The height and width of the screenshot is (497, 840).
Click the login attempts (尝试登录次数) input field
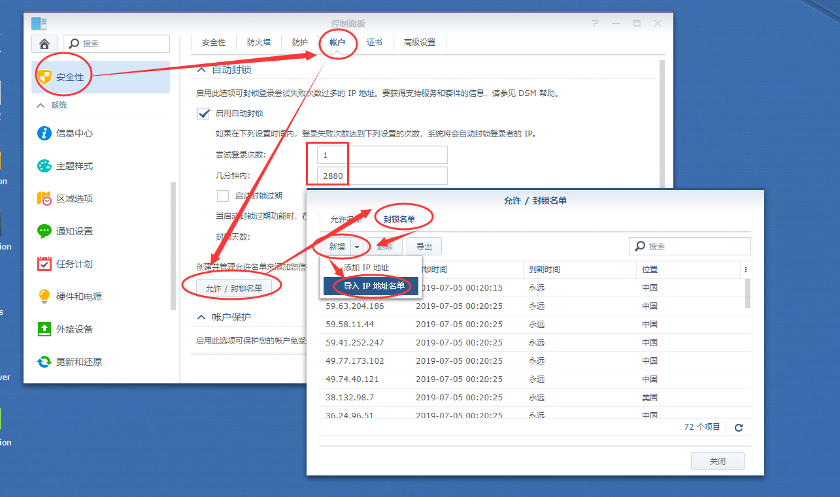coord(382,155)
